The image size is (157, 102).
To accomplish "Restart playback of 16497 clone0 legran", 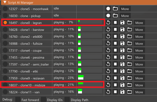I will (x=108, y=22).
